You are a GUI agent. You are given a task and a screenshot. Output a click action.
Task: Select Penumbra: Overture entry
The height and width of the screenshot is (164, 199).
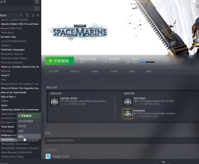tap(12, 54)
